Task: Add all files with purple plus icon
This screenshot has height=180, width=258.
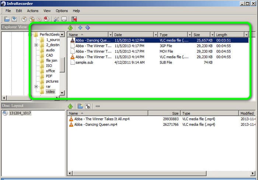Action: point(88,28)
